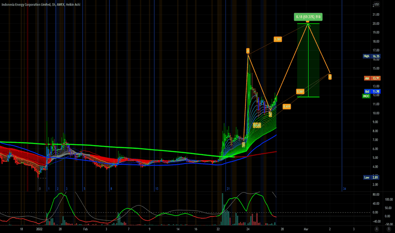Image resolution: width=395 pixels, height=233 pixels.
Task: Click date axis label 24
Action: click(248, 229)
